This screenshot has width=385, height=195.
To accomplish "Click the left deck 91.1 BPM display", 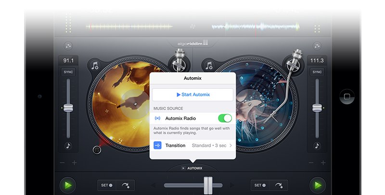I will point(68,61).
